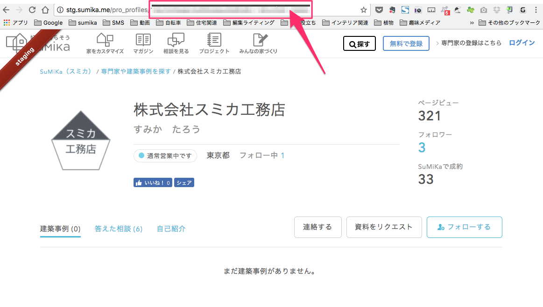This screenshot has height=307, width=543.
Task: Open the アプリ apps shortcut
Action: (16, 22)
